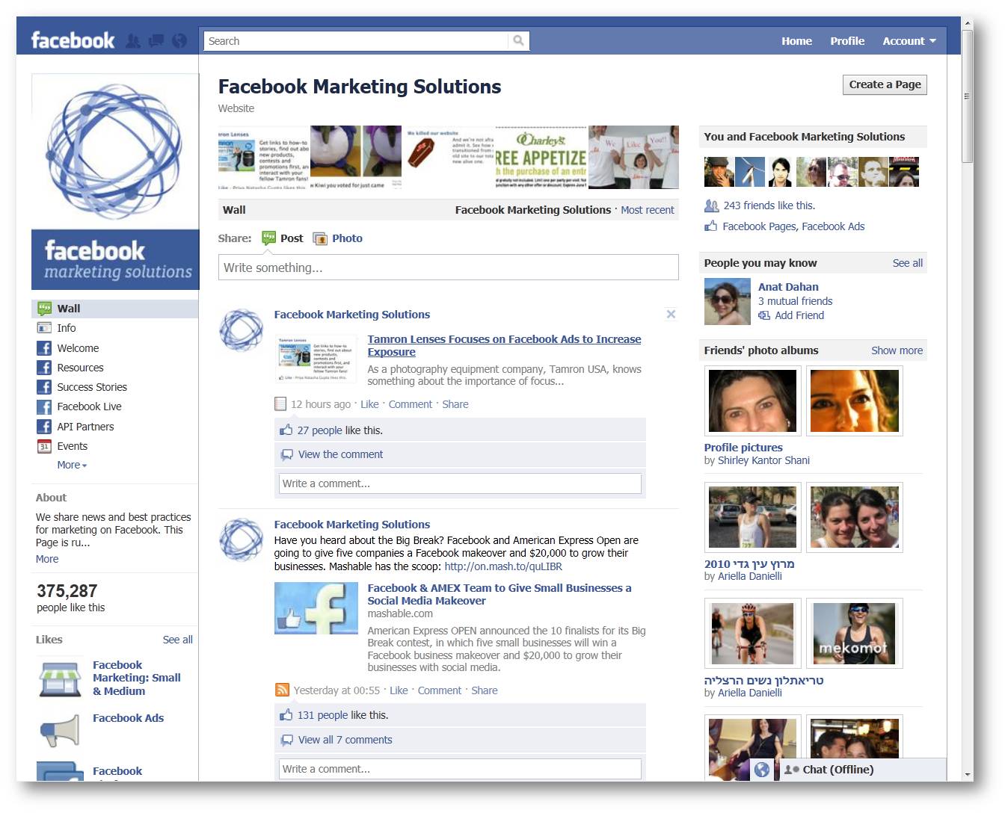The image size is (1005, 813).
Task: Open Facebook Pages link
Action: click(759, 226)
